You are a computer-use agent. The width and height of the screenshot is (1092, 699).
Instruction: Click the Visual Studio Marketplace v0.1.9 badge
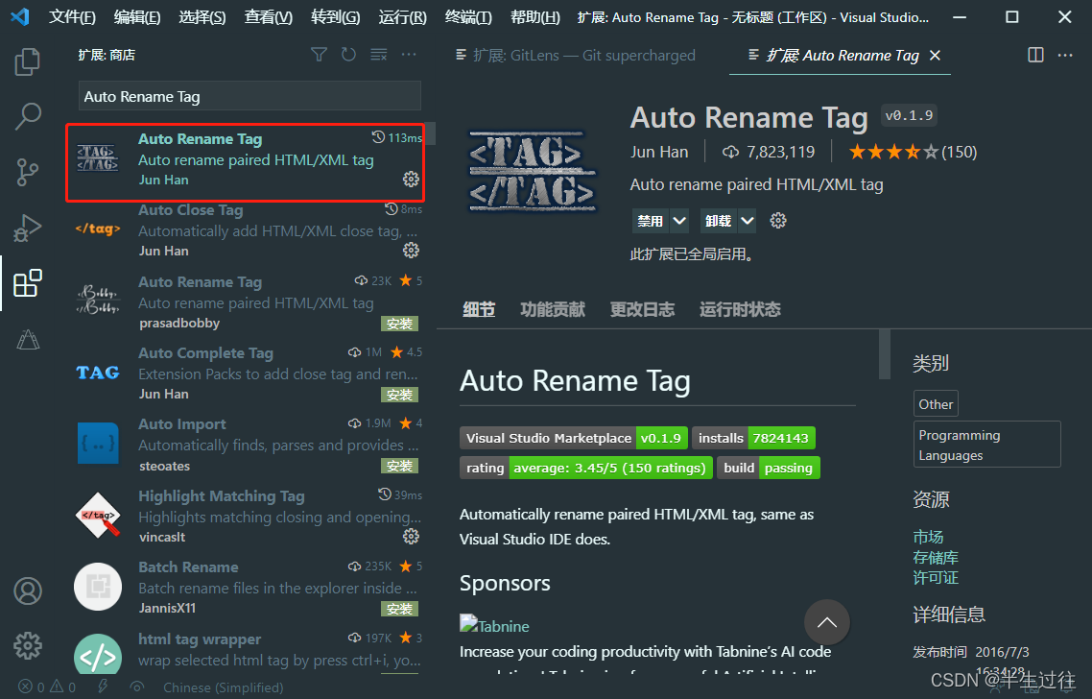pos(574,439)
